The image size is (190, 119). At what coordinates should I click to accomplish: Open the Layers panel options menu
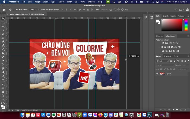[188, 56]
